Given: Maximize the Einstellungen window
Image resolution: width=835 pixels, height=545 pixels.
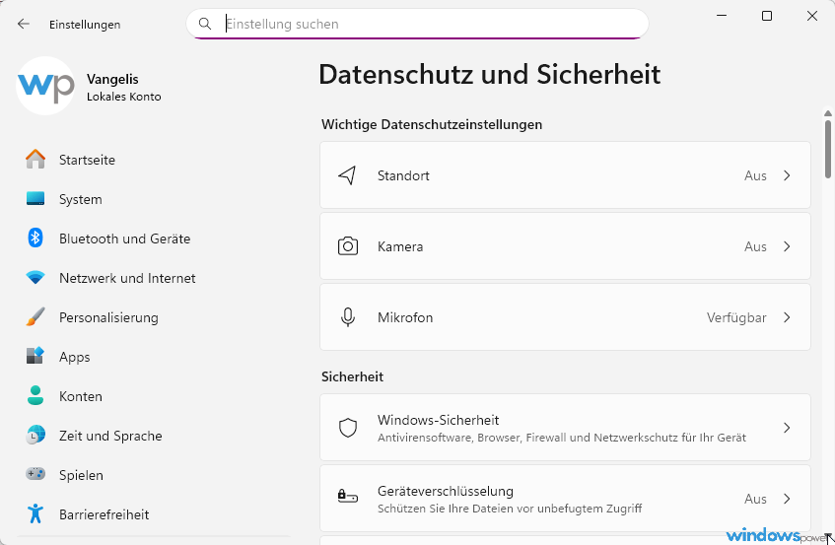Looking at the screenshot, I should click(x=767, y=16).
